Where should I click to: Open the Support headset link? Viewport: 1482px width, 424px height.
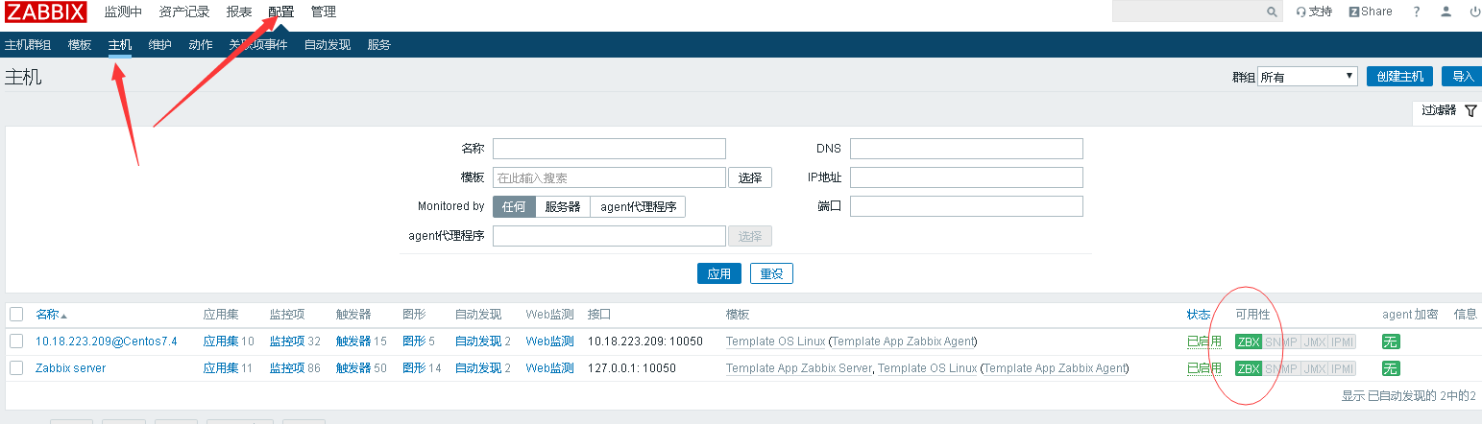coord(1314,12)
